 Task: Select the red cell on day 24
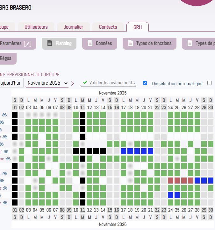pos(170,181)
